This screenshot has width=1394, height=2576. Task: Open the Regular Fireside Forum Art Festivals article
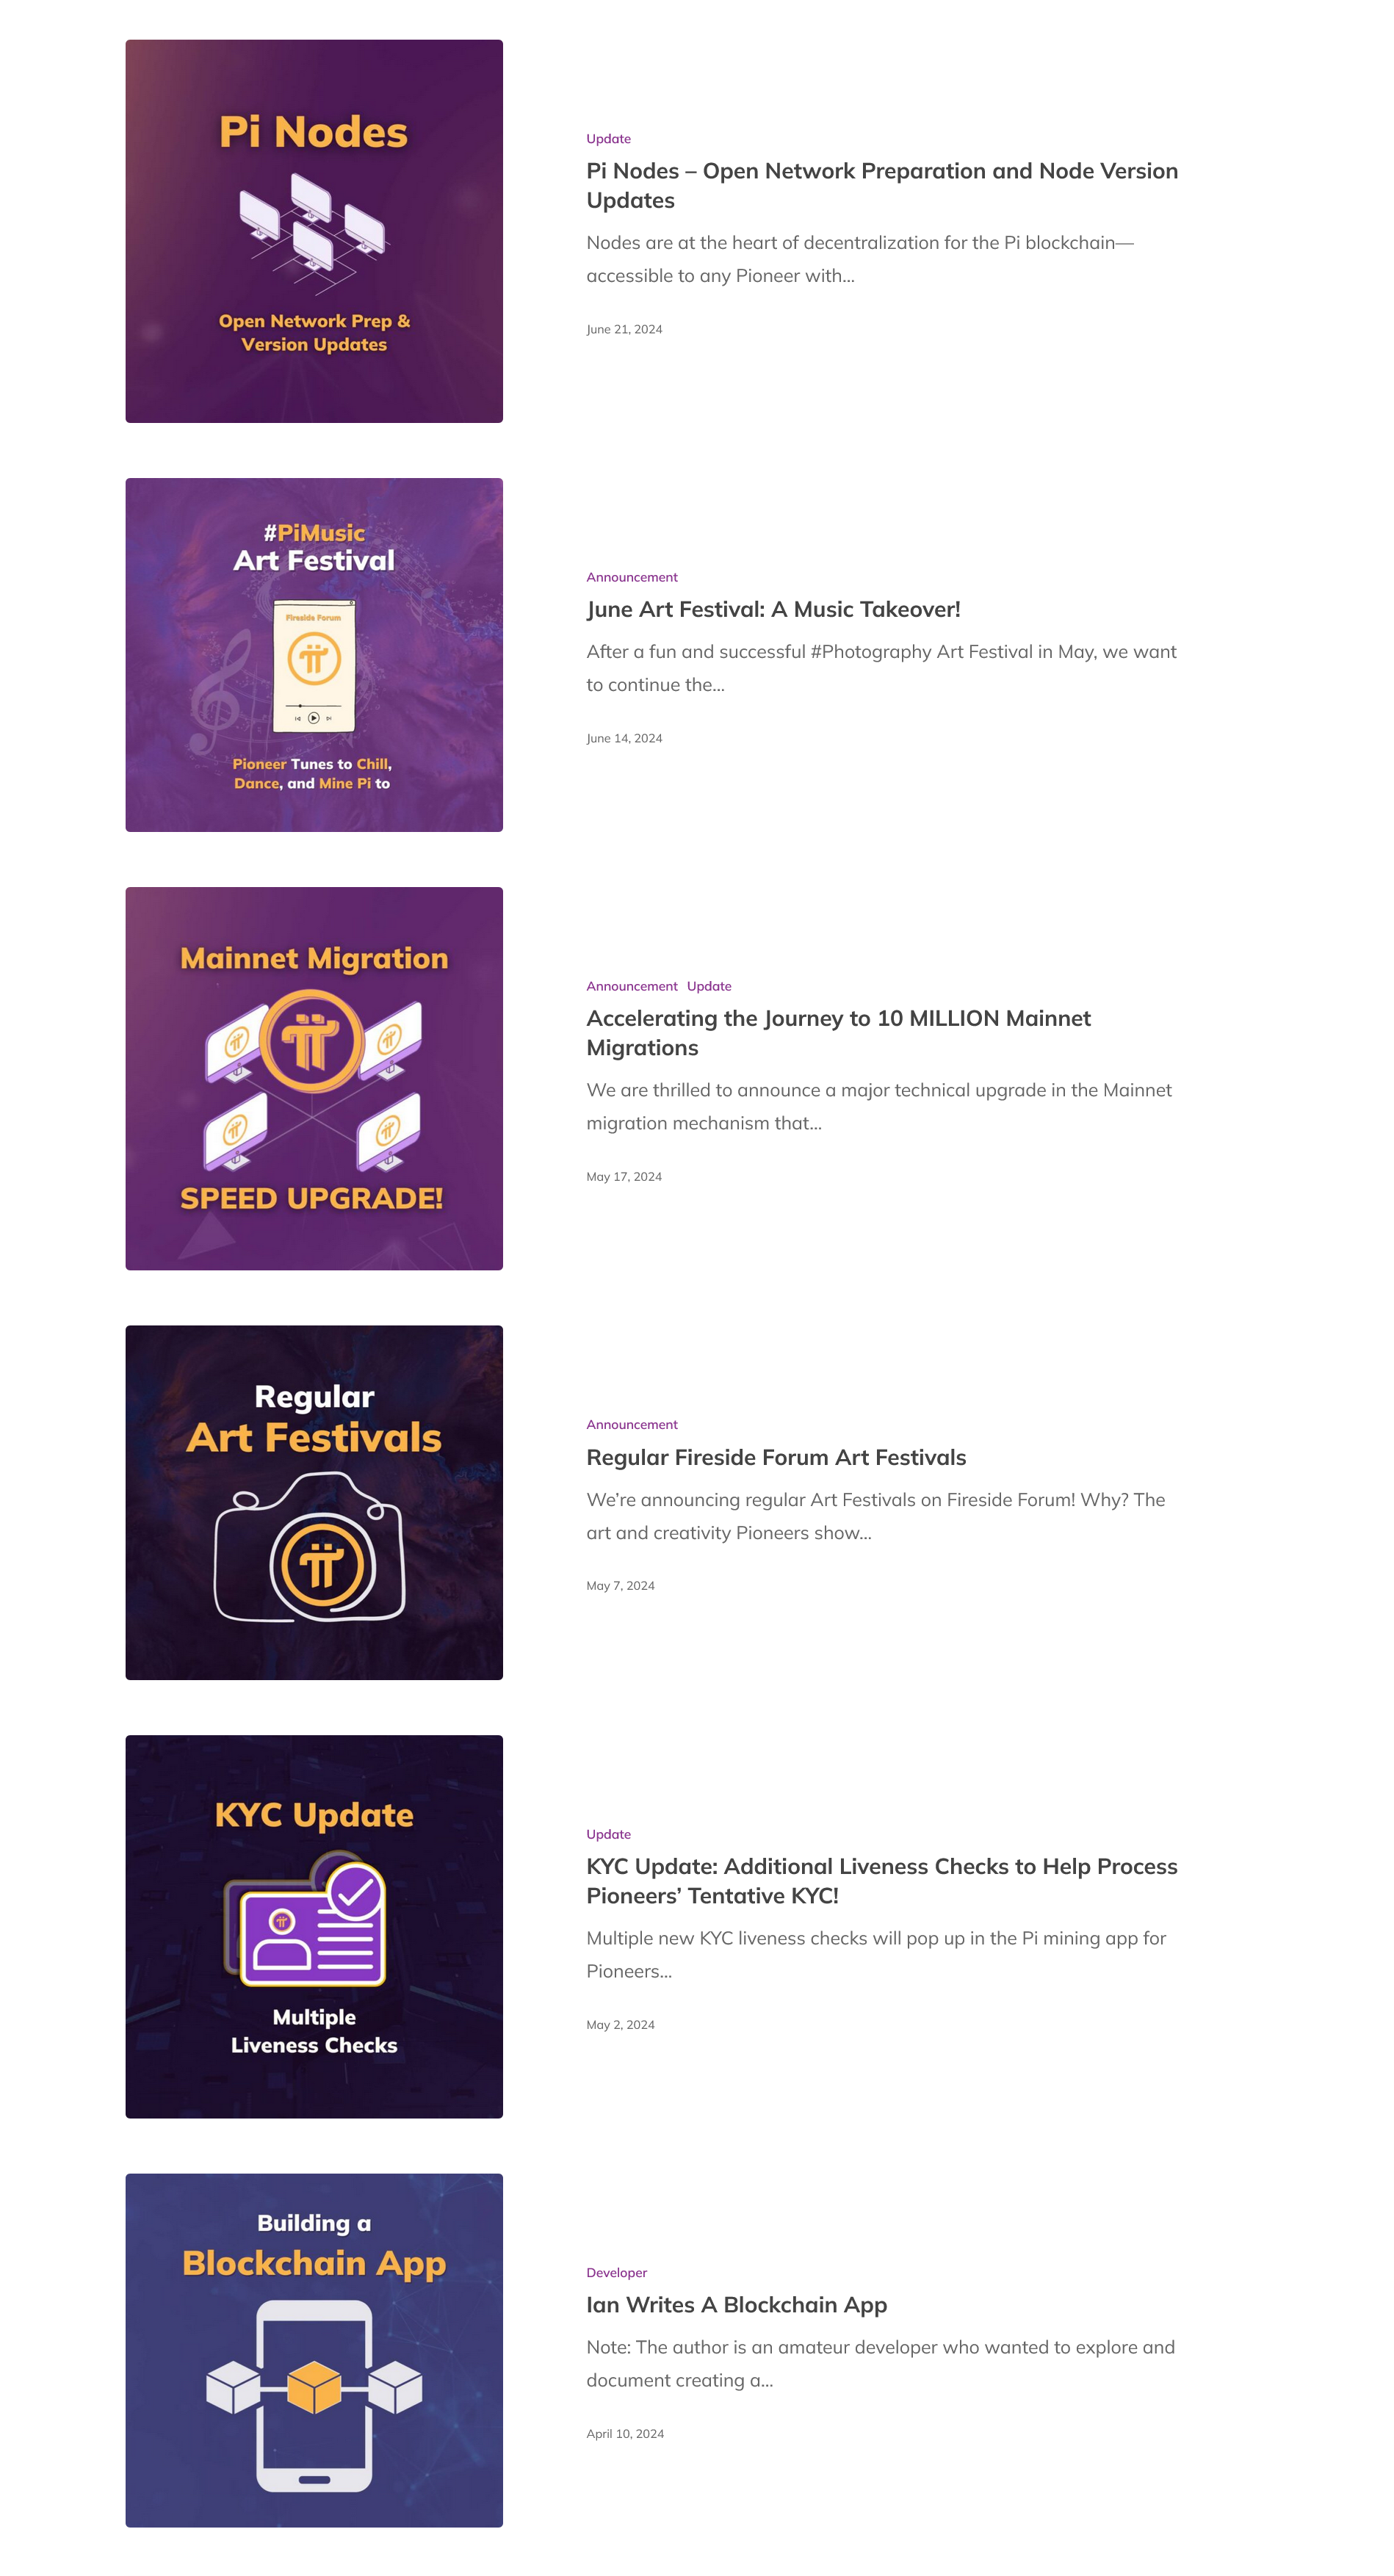click(776, 1457)
